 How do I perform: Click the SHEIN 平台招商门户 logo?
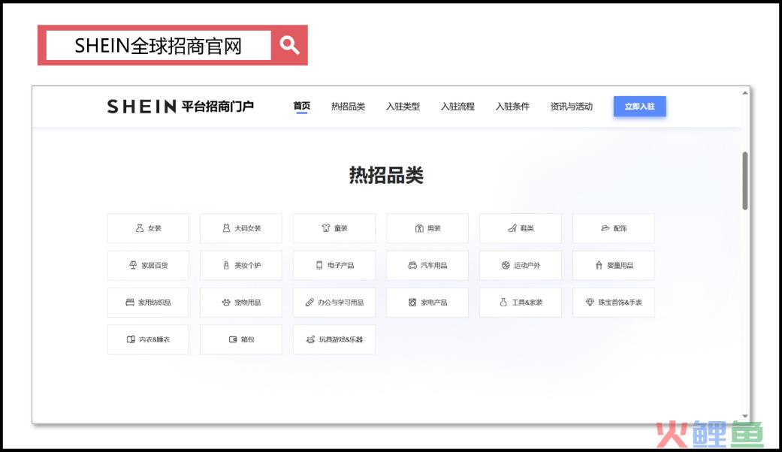point(180,106)
